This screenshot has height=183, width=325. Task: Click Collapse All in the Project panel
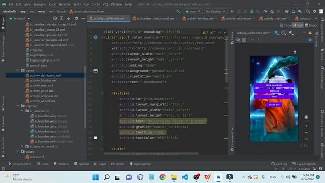pyautogui.click(x=68, y=18)
